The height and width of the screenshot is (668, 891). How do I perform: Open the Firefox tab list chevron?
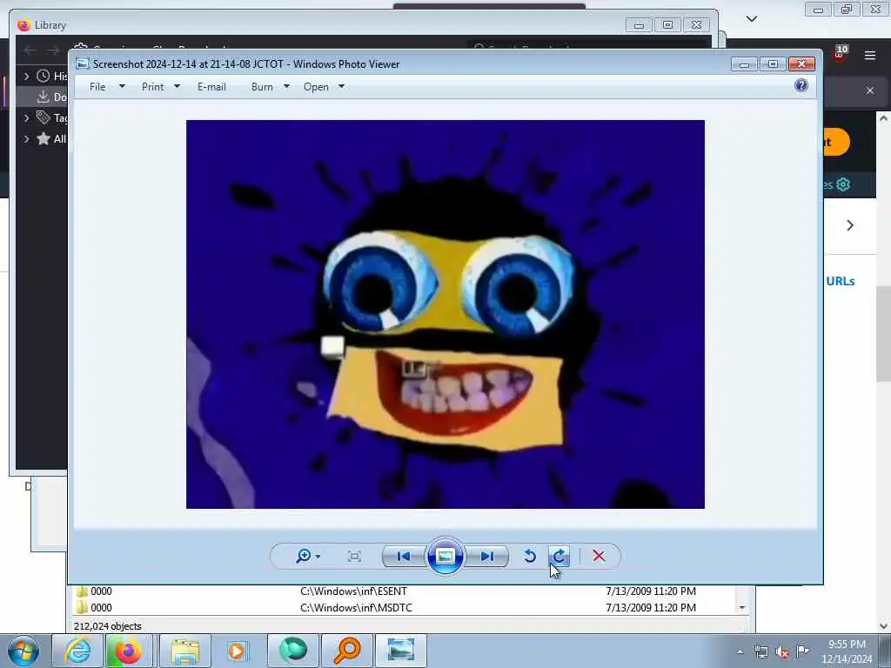pyautogui.click(x=751, y=19)
